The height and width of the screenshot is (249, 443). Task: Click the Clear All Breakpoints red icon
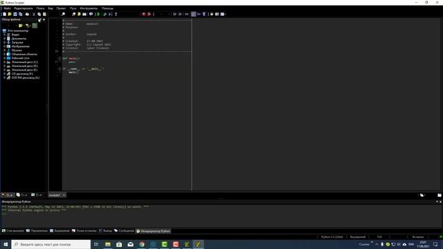(x=150, y=14)
